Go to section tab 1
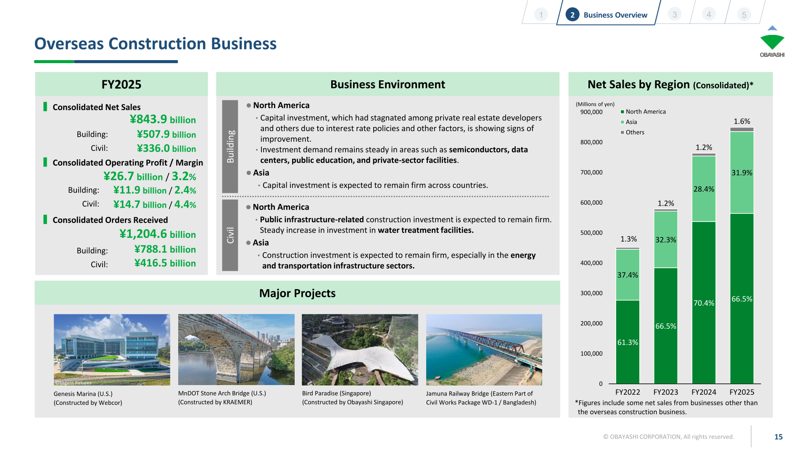 coord(541,15)
